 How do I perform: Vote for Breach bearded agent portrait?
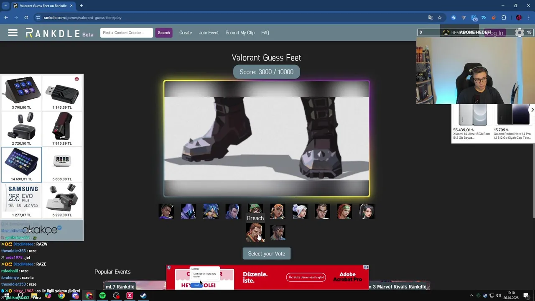coord(255,233)
